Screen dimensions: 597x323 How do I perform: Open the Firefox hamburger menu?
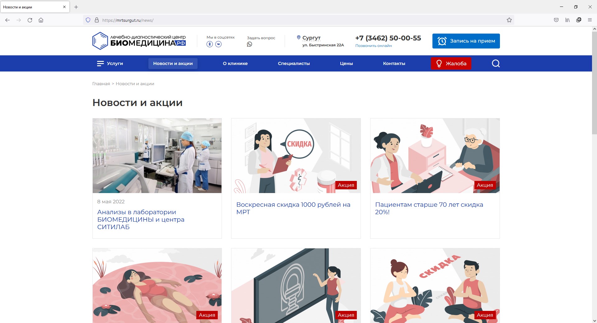(590, 20)
